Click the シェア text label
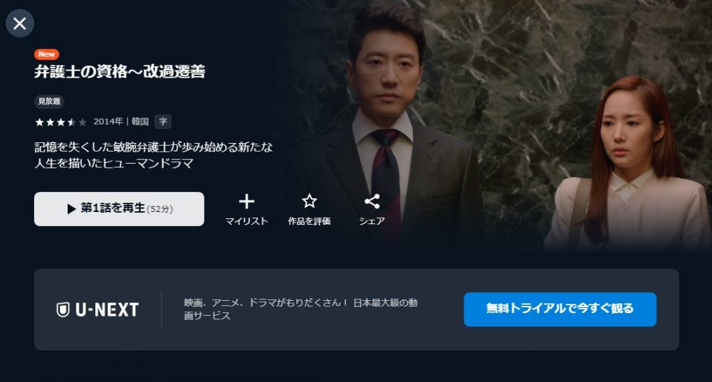712x382 pixels. click(x=372, y=221)
